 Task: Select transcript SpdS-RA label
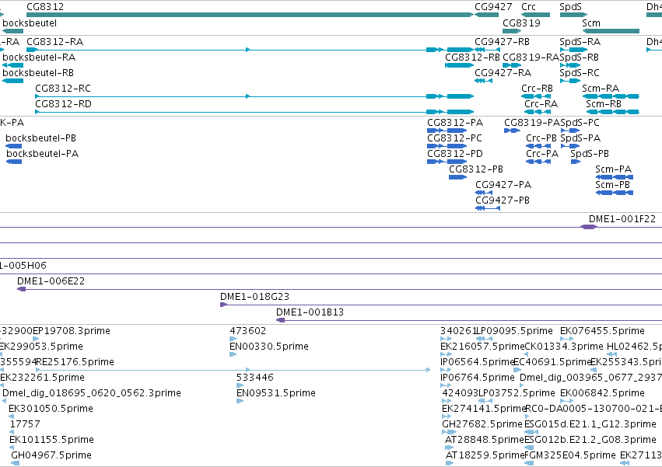coord(580,42)
